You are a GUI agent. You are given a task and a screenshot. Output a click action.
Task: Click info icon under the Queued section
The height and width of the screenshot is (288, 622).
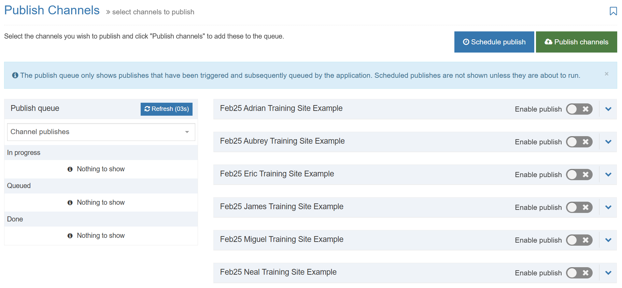tap(70, 203)
